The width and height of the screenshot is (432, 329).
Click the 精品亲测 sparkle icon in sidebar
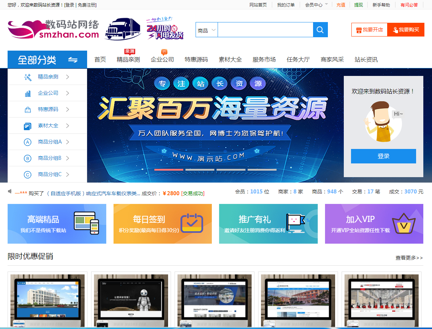click(27, 77)
